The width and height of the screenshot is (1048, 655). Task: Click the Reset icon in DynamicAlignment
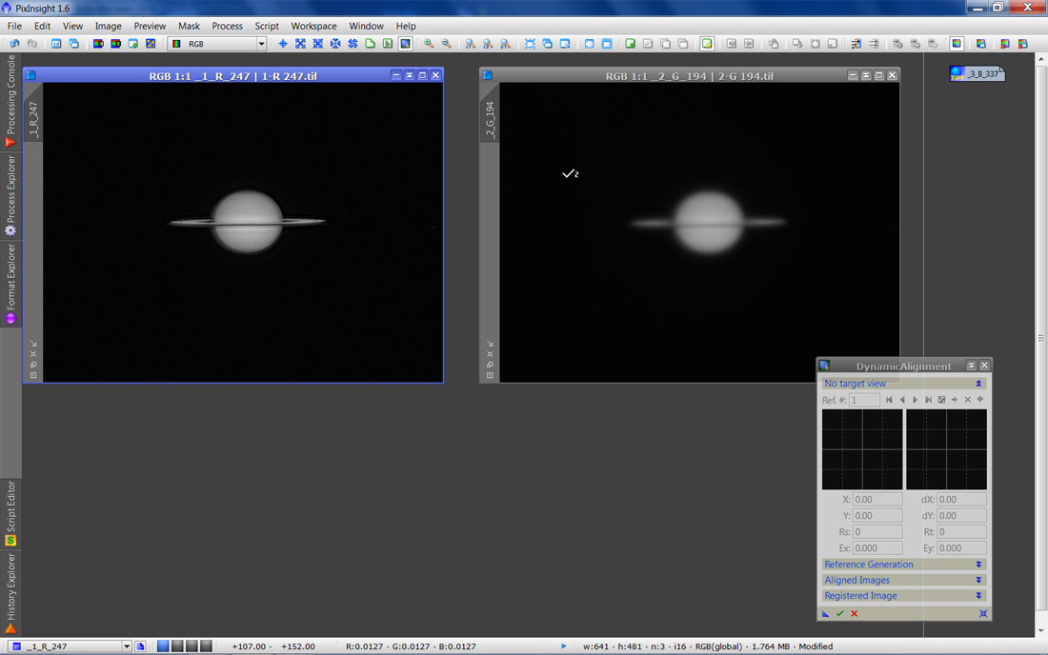(x=982, y=613)
